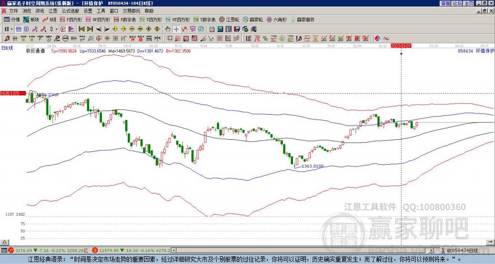Screen dimensions: 495x264
Task: Select the red fan lines tool
Action: tap(178, 39)
